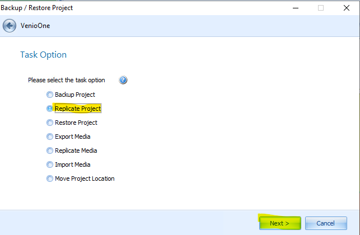This screenshot has height=235, width=360.
Task: Click 'Please select the task option' label
Action: (67, 80)
